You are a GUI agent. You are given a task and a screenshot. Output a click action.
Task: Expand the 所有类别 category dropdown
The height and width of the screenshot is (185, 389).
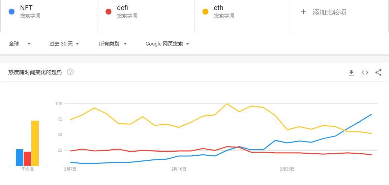[113, 44]
